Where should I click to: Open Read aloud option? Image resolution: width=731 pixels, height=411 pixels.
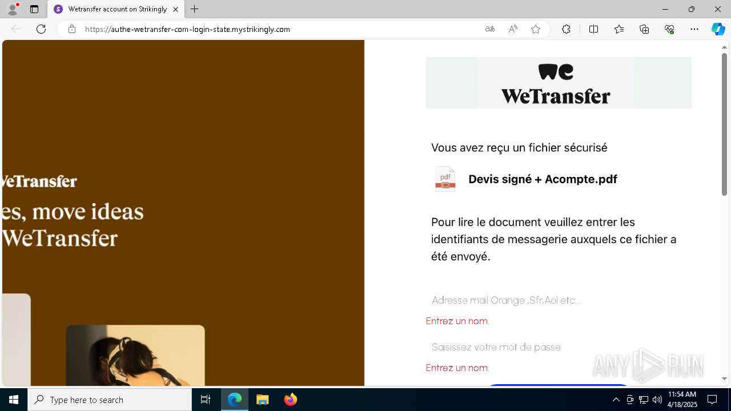click(513, 29)
